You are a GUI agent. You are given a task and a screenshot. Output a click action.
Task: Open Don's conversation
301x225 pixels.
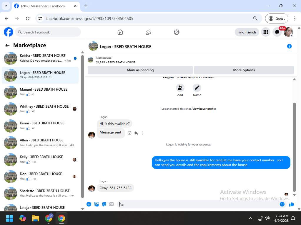(40, 176)
